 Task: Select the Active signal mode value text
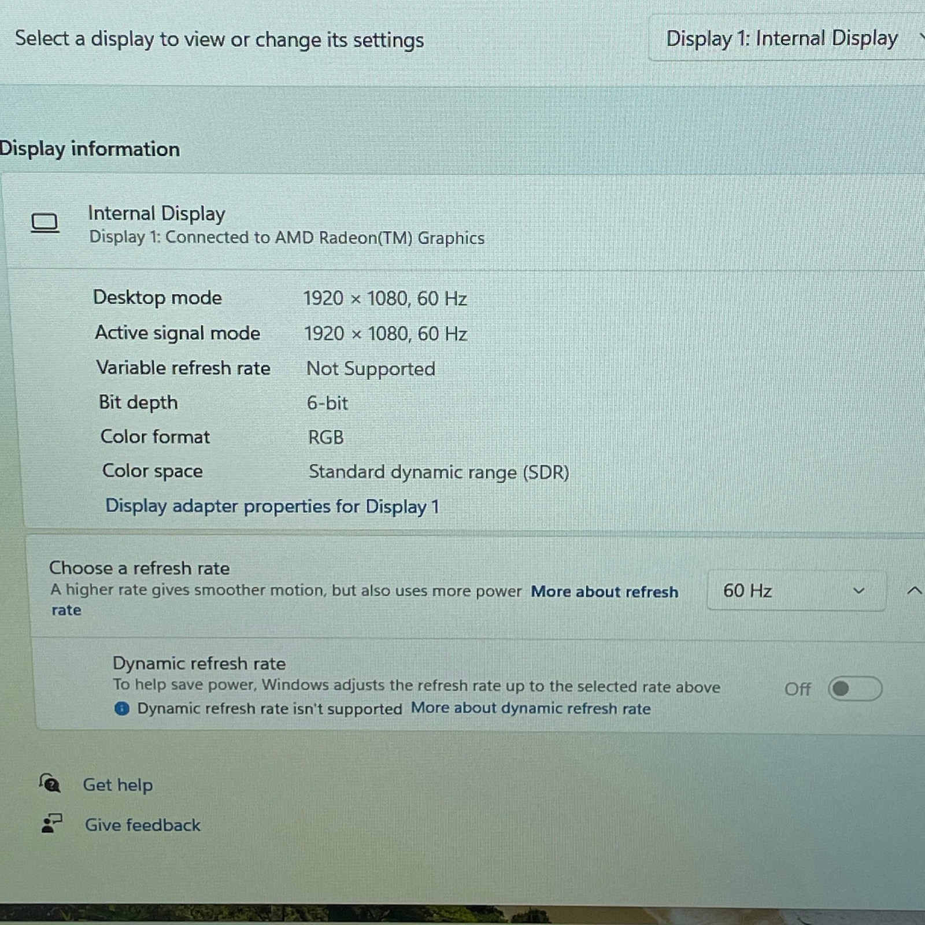(x=386, y=334)
